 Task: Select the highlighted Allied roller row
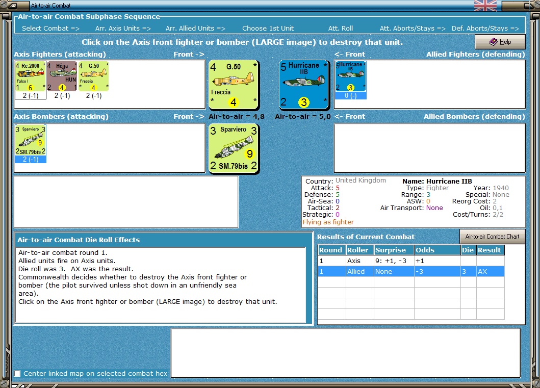click(411, 271)
